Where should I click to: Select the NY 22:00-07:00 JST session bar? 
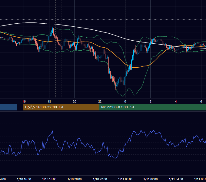click(x=152, y=107)
